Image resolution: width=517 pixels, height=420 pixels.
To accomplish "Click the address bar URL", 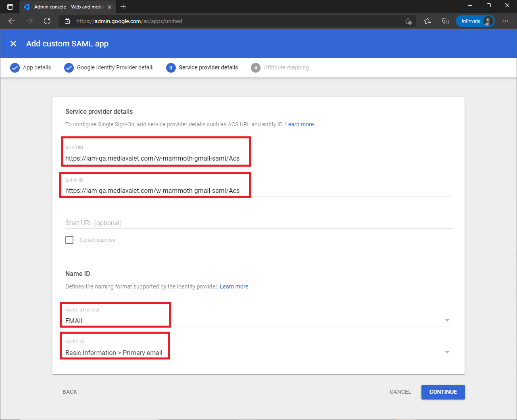I will (129, 21).
